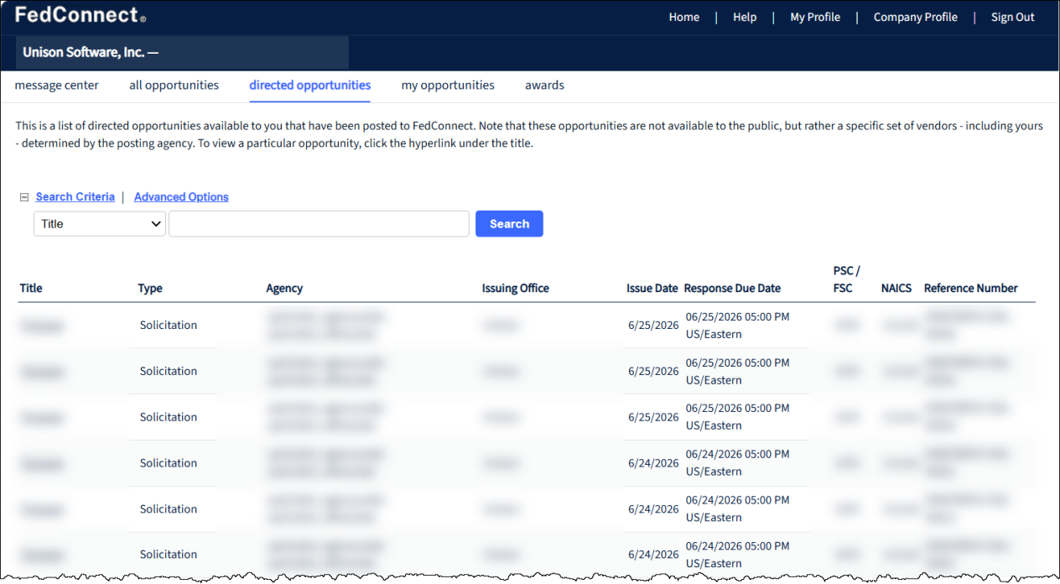Screen dimensions: 1060x584
Task: Sort by the Type column header
Action: pyautogui.click(x=150, y=289)
